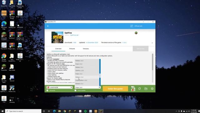The height and width of the screenshot is (113, 200).
Task: Open Spotify from the taskbar
Action: [85, 111]
